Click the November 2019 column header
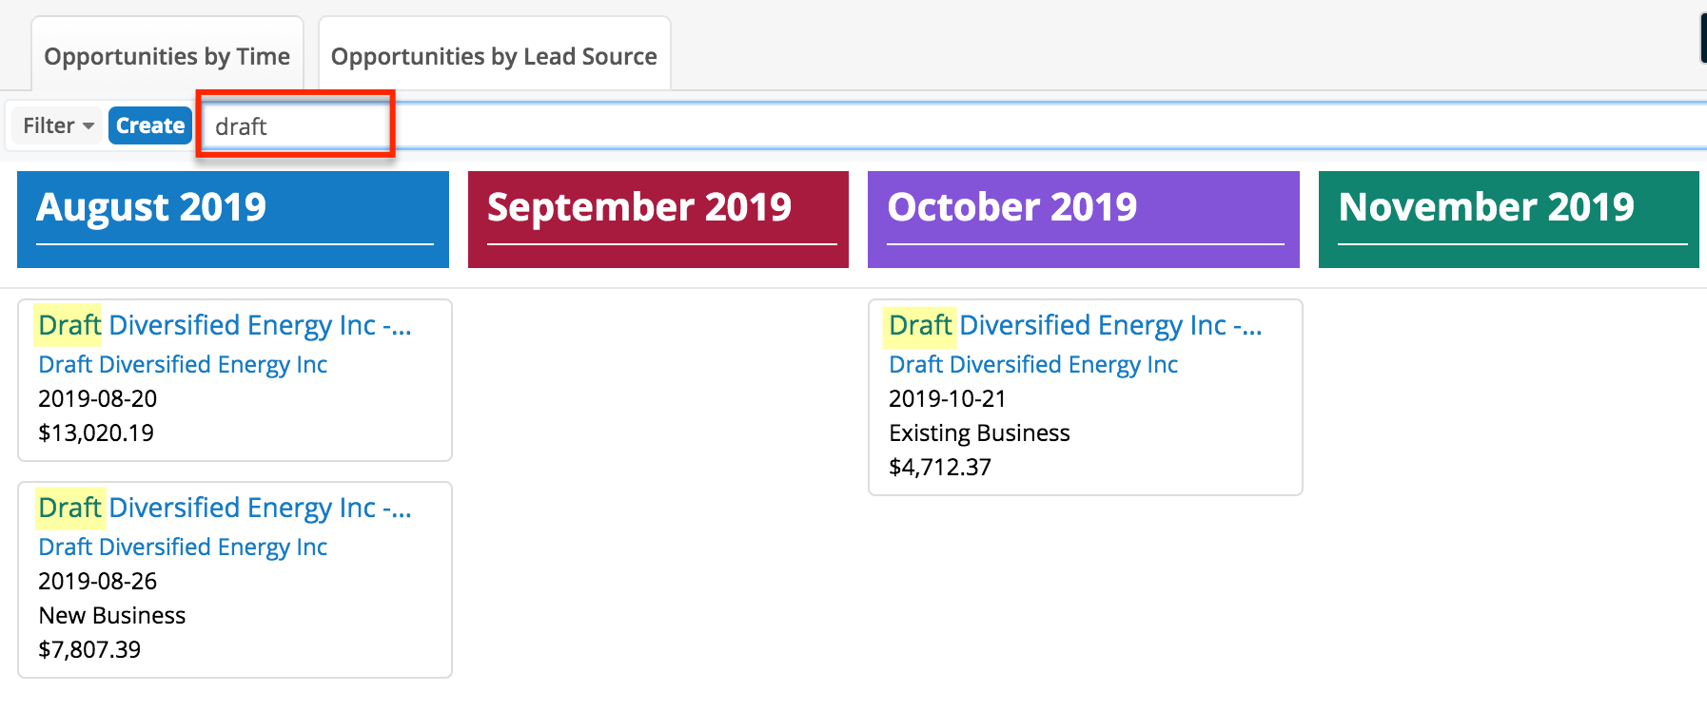This screenshot has width=1707, height=711. 1485,207
